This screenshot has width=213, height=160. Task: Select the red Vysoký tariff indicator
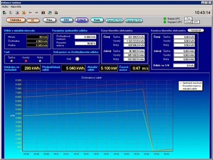click(x=26, y=61)
